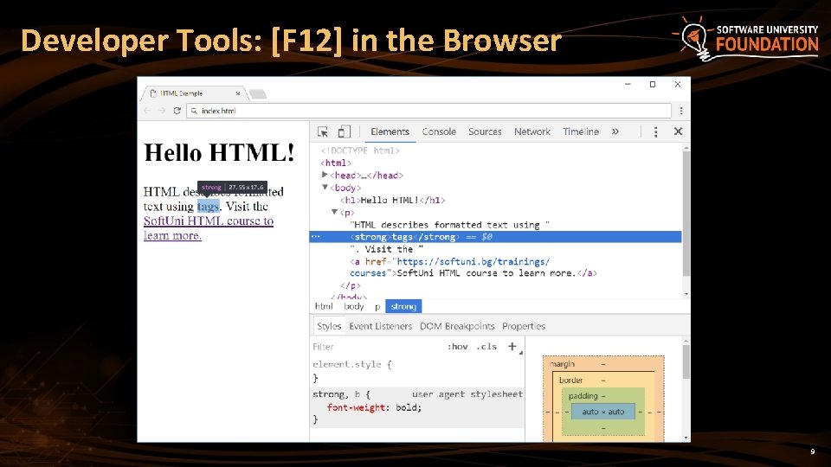Toggle the :hov element state panel
831x467 pixels.
coord(457,346)
